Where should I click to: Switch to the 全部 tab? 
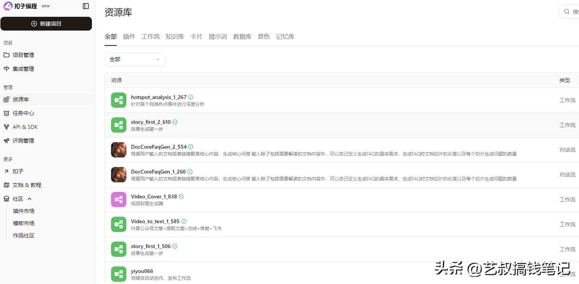pyautogui.click(x=111, y=37)
